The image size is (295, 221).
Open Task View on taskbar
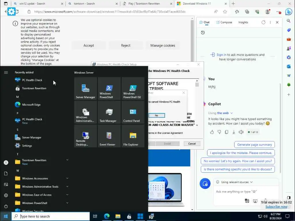pyautogui.click(x=95, y=216)
